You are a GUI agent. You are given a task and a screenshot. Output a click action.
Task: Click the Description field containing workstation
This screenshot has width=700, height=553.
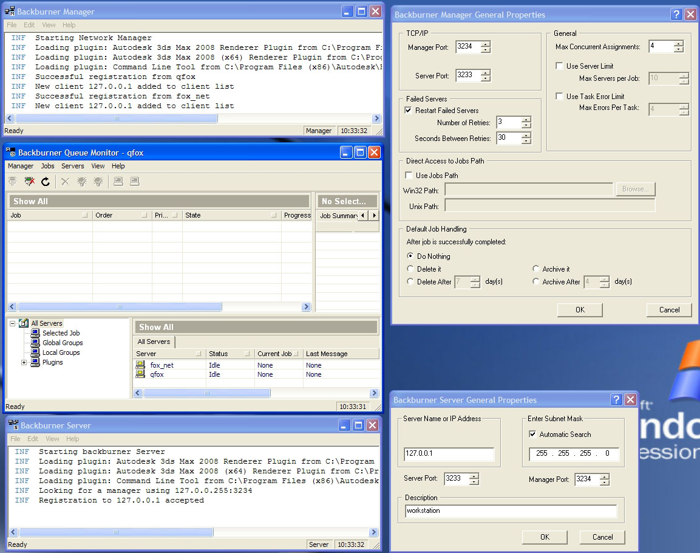click(511, 511)
